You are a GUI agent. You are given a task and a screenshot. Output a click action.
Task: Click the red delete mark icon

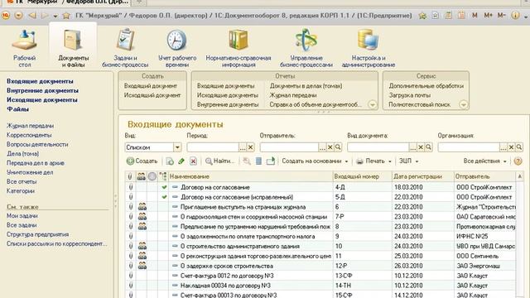point(193,161)
